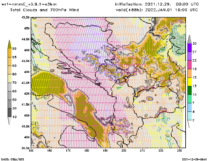
Task: Click the yellow 13-15 wind swatch
Action: coord(190,82)
